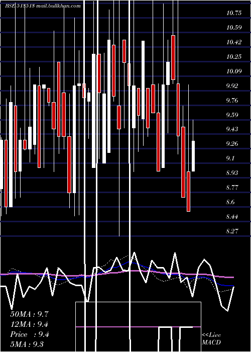
Task: Click the 5MA : 9.3 readout
Action: point(27,344)
